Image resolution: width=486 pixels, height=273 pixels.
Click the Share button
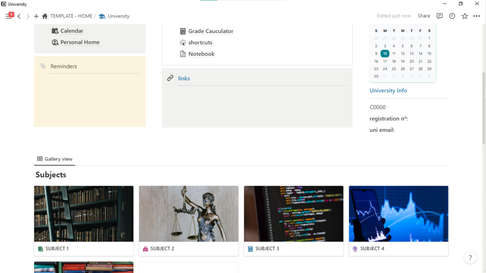click(x=424, y=16)
